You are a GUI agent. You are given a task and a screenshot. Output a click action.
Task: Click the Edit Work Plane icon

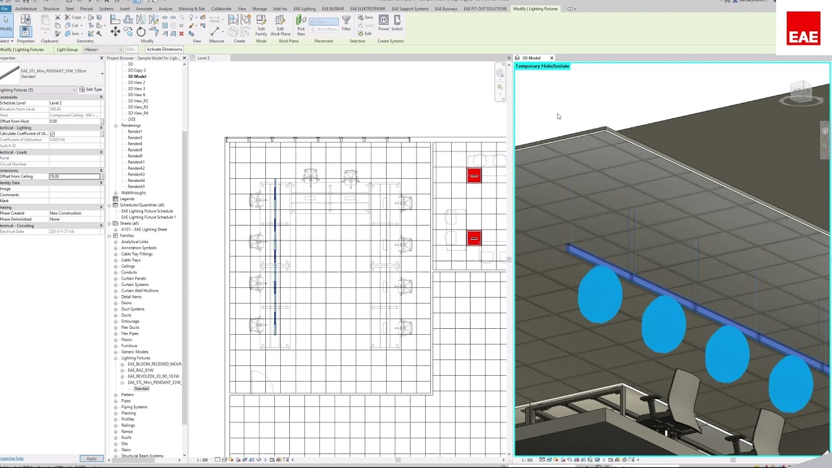[x=280, y=25]
